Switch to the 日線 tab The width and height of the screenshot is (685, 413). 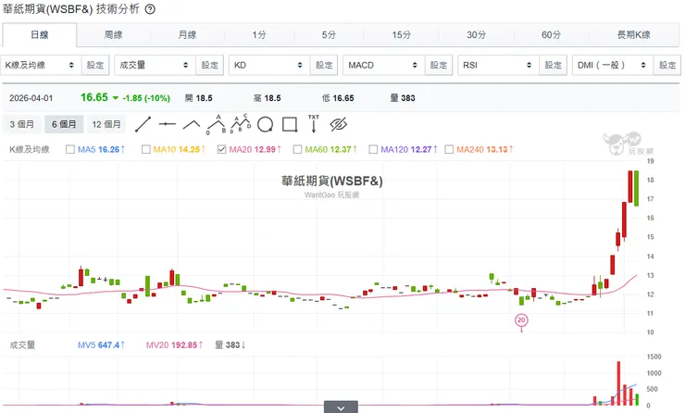tap(39, 35)
